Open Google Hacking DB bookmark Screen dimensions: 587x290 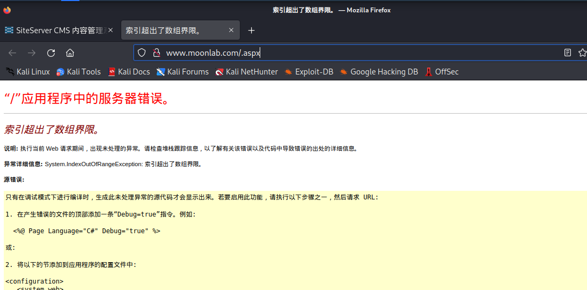click(x=379, y=72)
